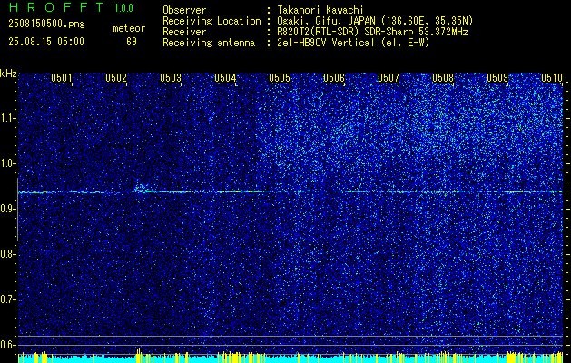Image resolution: width=571 pixels, height=363 pixels.
Task: Click the meteor count value 69
Action: [x=132, y=42]
